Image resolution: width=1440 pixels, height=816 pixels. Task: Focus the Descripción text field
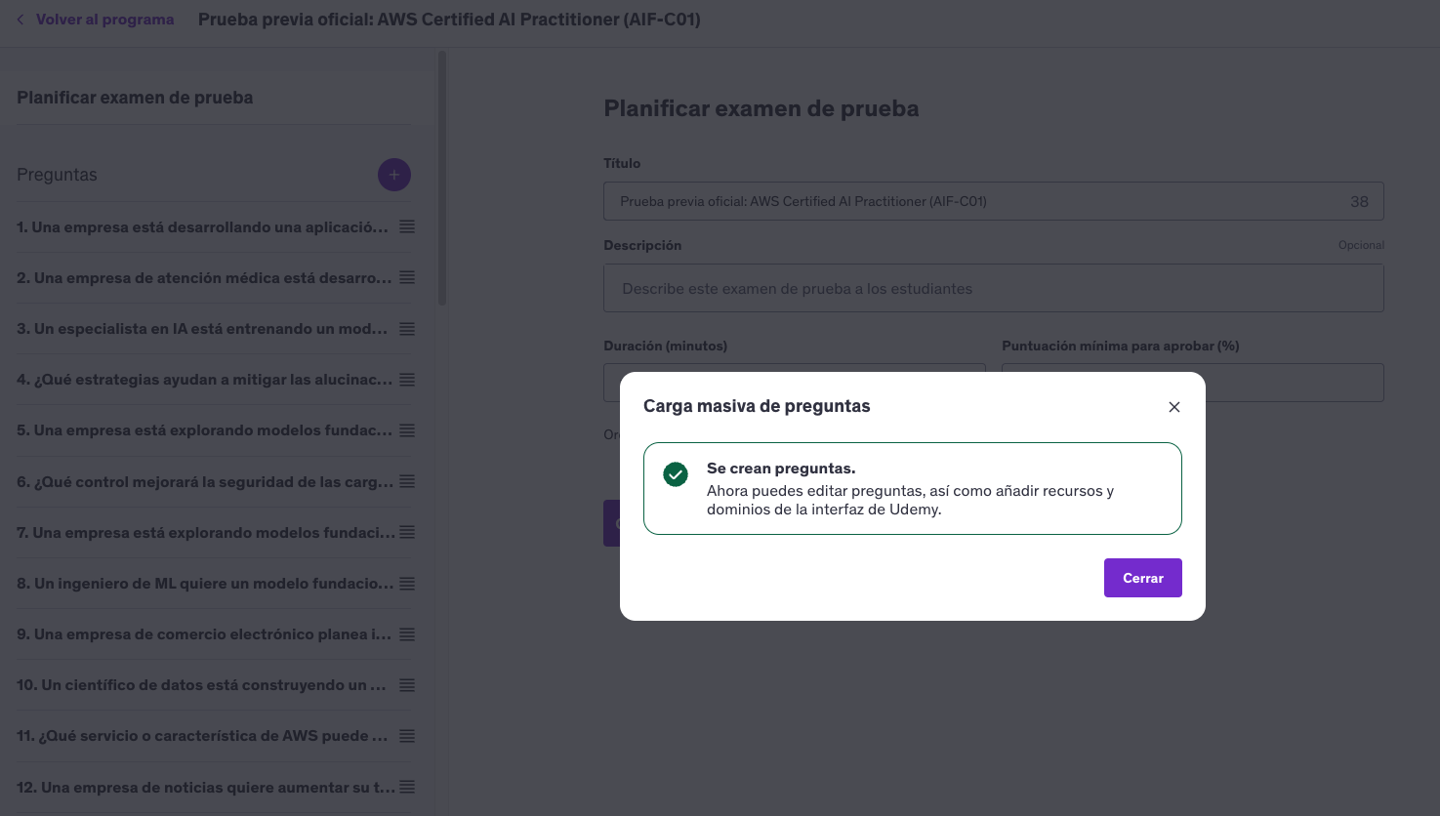pos(993,289)
